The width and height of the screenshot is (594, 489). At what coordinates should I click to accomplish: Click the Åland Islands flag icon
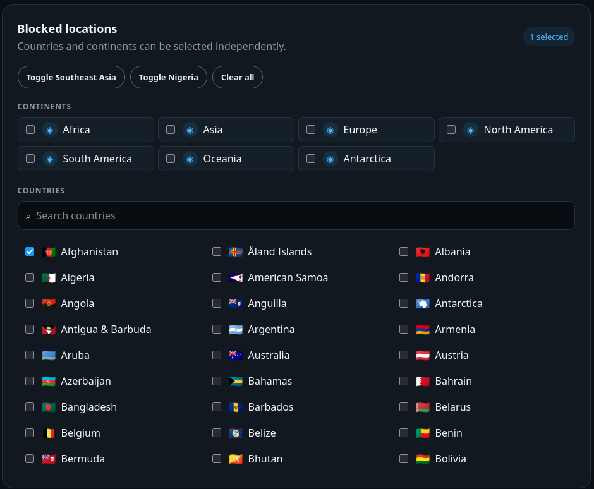236,252
